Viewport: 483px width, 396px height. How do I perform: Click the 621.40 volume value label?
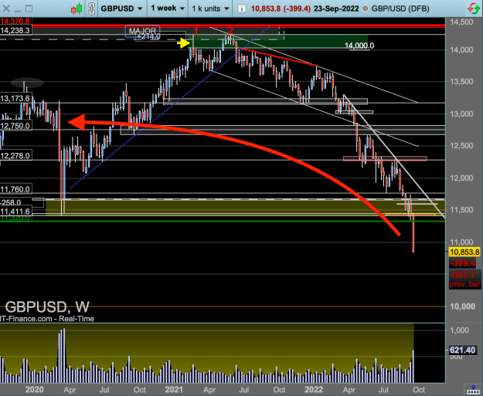tap(462, 350)
